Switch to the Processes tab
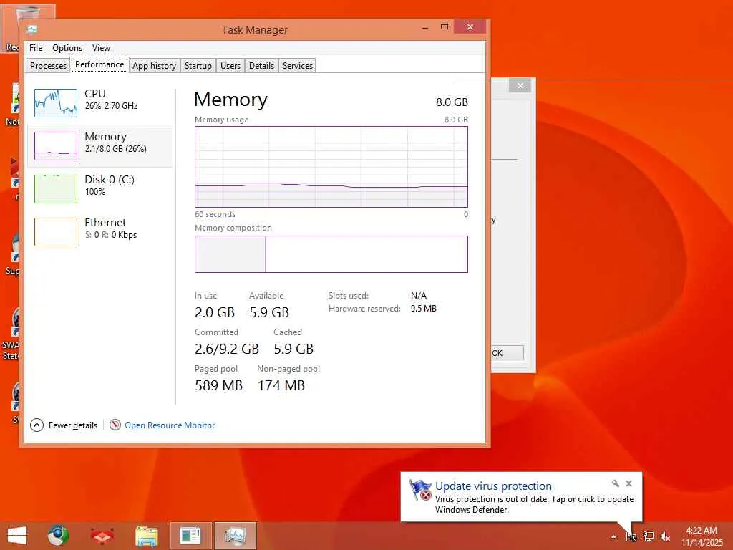This screenshot has height=550, width=733. click(x=48, y=65)
